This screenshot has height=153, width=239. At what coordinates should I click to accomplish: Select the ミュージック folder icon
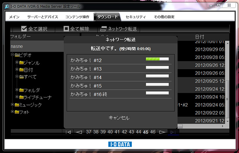[17, 105]
